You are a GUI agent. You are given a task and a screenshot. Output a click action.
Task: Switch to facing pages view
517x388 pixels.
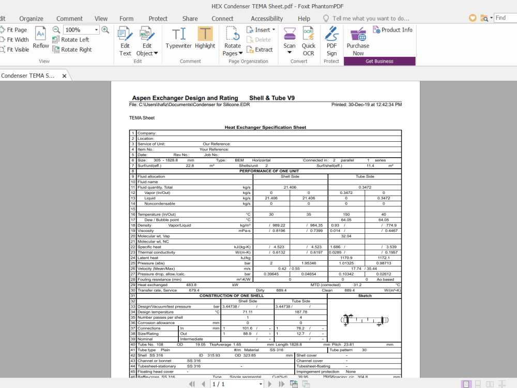490,384
